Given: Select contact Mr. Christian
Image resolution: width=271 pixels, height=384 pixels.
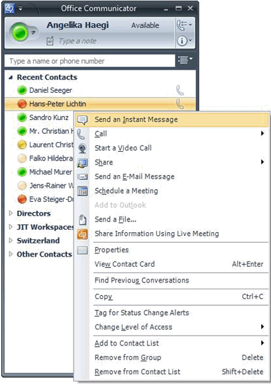Looking at the screenshot, I should pyautogui.click(x=52, y=131).
